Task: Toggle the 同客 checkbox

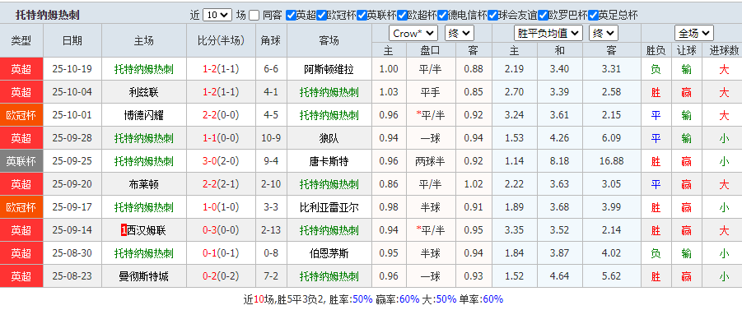Action: pyautogui.click(x=254, y=15)
